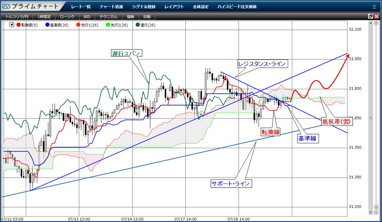Toggle the 先行1(26) orange legend marker
The height and width of the screenshot is (222, 382).
pos(78,25)
